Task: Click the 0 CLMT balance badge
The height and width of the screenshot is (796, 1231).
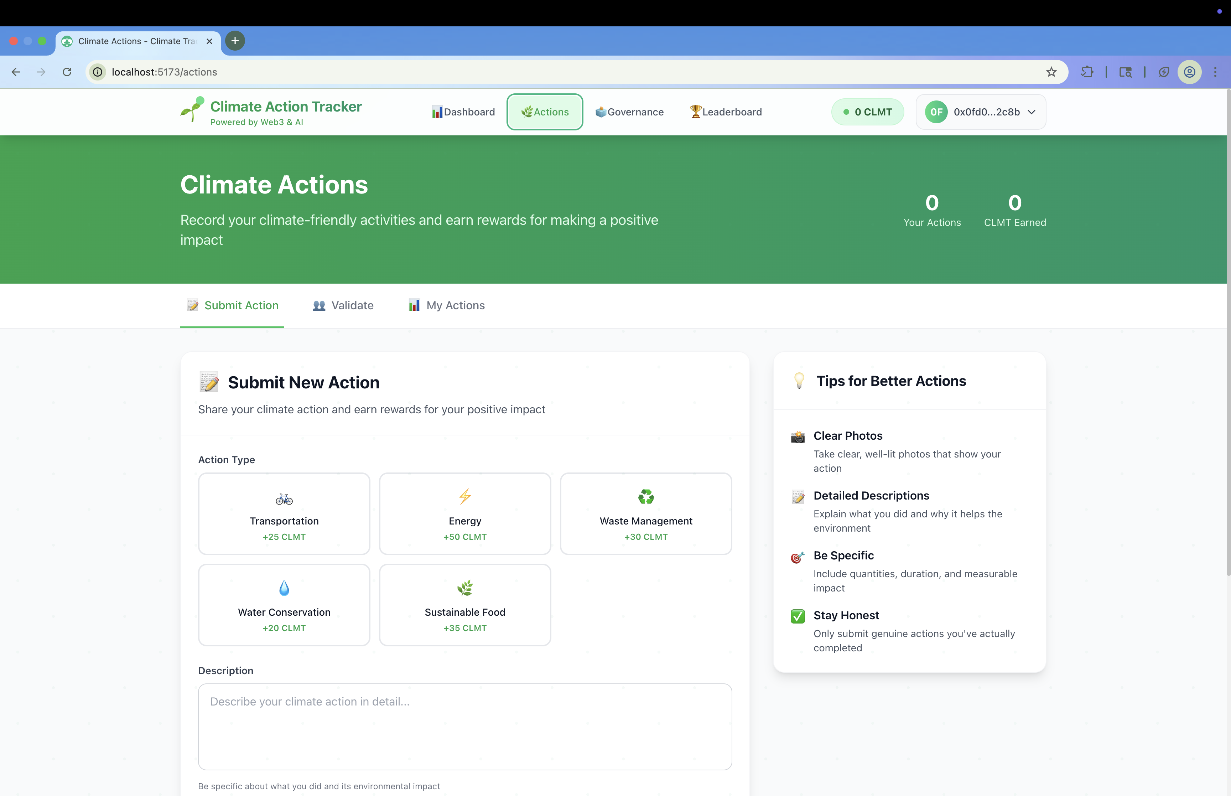Action: (867, 112)
